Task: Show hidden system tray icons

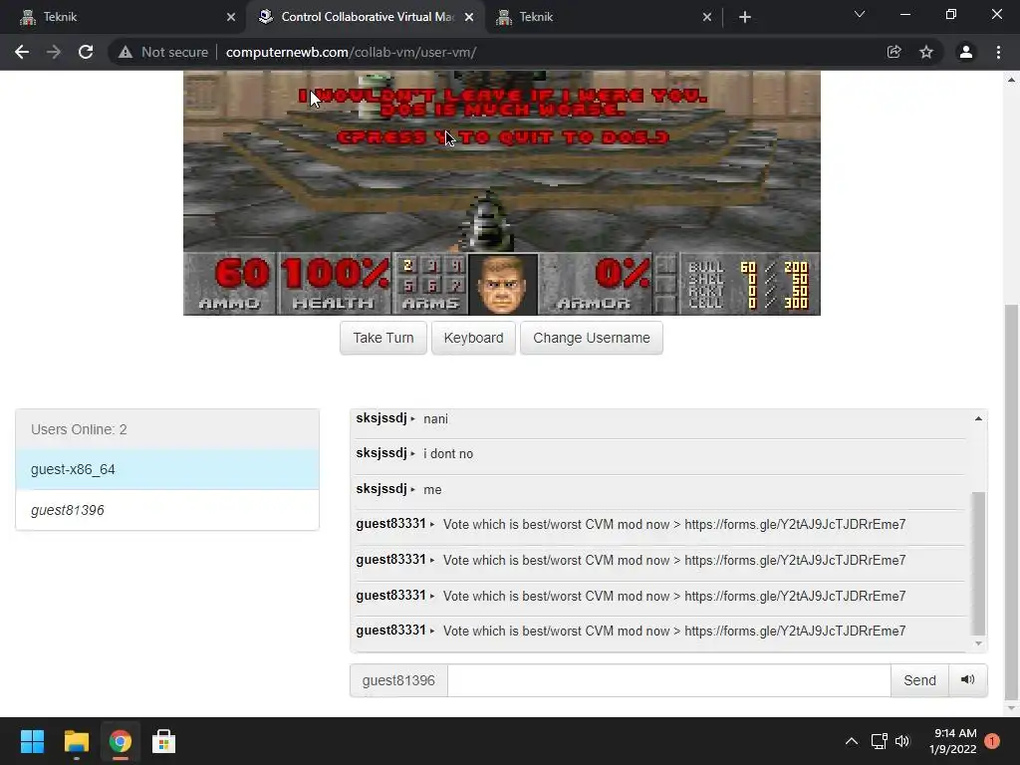Action: tap(851, 741)
